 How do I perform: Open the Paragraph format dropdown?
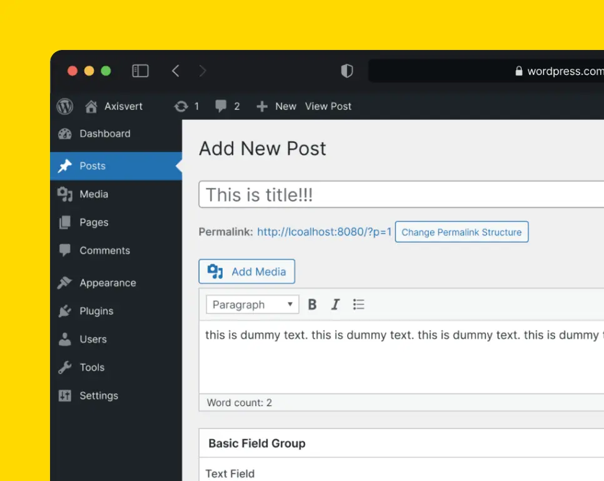click(253, 305)
